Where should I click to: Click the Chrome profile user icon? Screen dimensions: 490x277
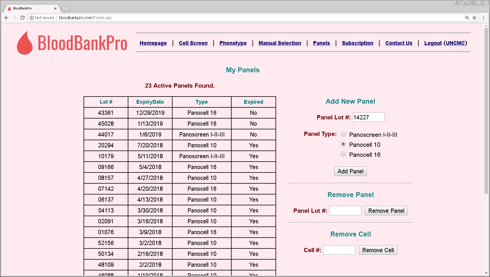[x=457, y=3]
